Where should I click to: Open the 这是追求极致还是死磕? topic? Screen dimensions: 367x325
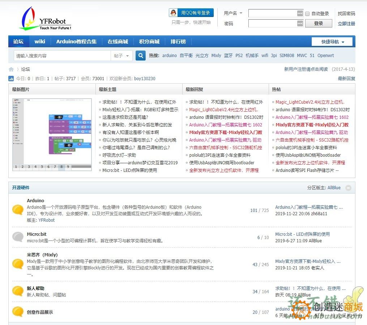[125, 117]
